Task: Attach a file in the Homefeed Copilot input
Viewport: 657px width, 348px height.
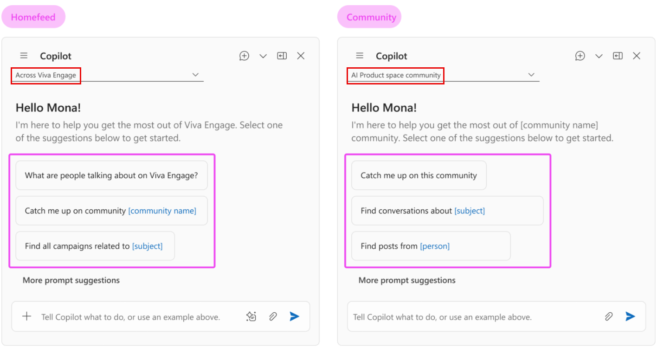Action: [272, 316]
